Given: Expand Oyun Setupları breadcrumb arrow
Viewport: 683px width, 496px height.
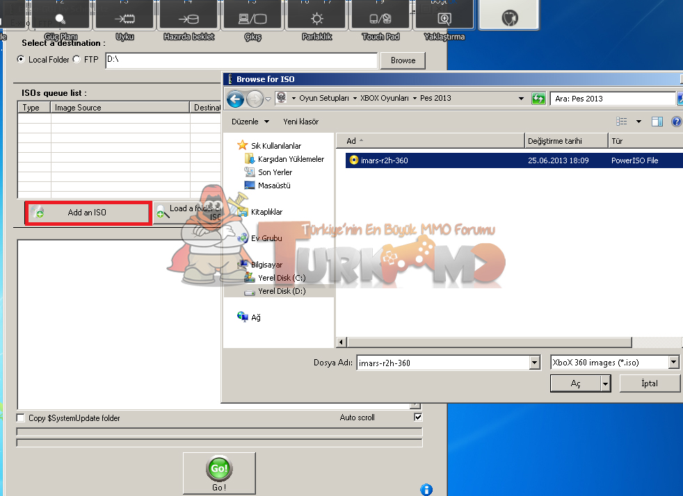Looking at the screenshot, I should [355, 99].
